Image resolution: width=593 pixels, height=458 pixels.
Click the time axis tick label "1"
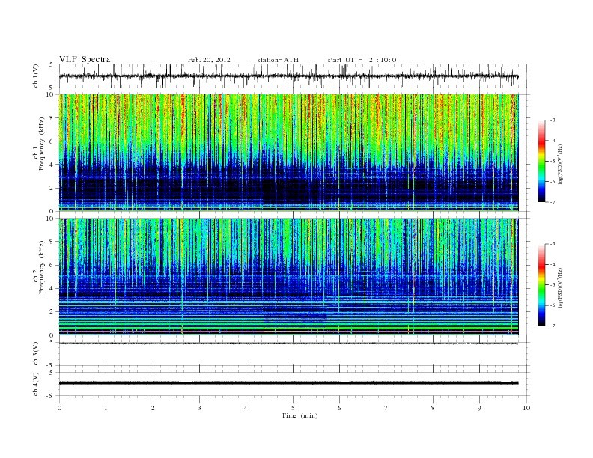106,408
